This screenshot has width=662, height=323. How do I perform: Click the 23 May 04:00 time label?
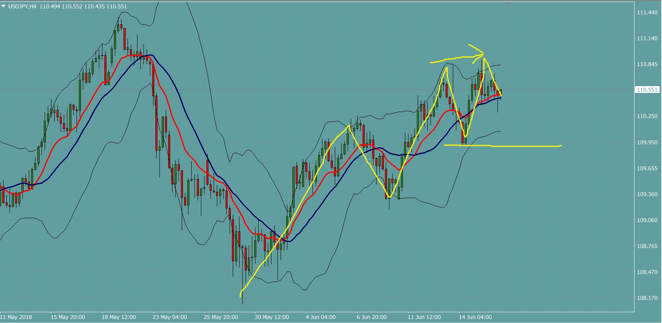click(x=170, y=317)
